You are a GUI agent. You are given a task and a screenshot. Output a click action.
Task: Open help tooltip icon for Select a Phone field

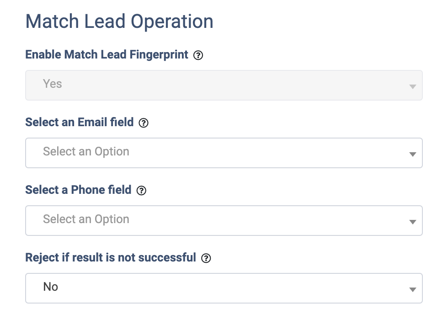coord(141,191)
